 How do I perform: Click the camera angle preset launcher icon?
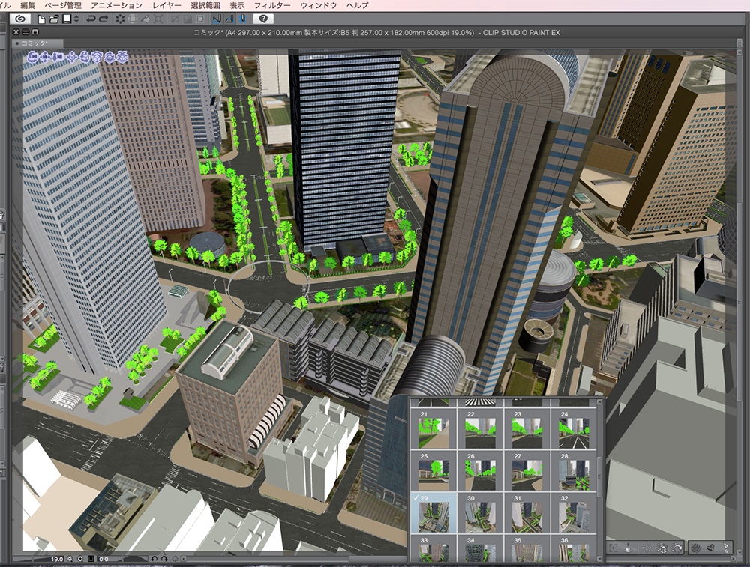pos(676,548)
